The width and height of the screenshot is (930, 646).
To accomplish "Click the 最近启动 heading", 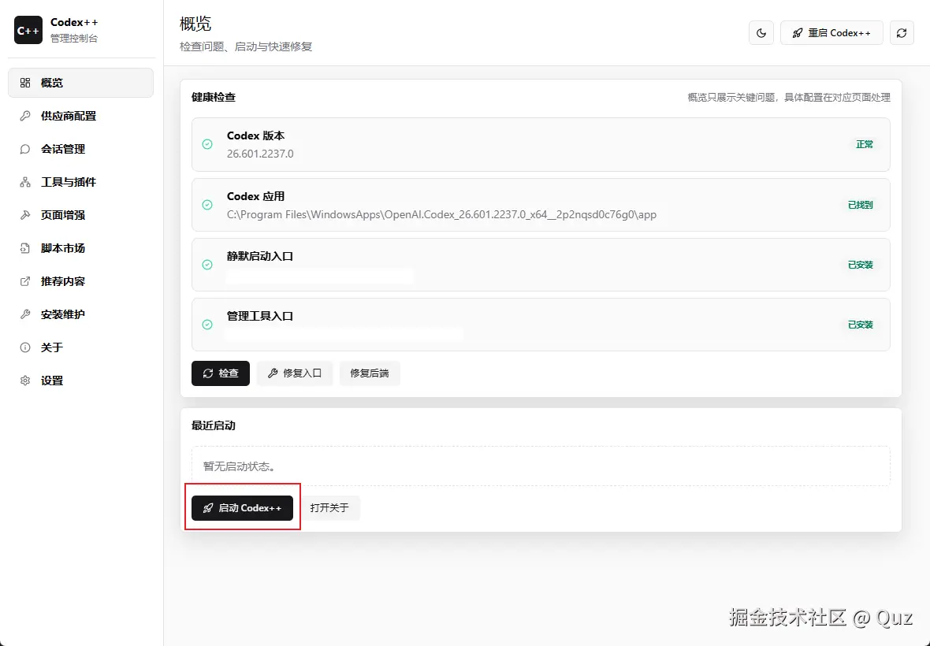I will [x=214, y=425].
